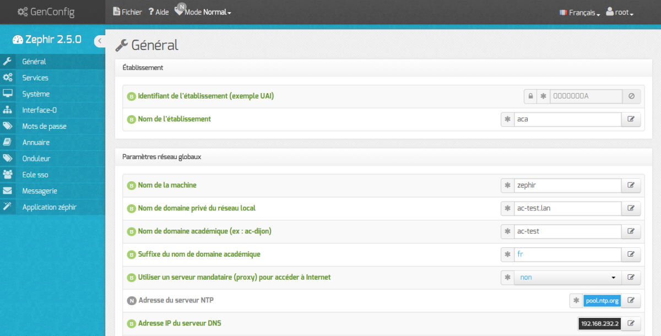Open the Aide menu
Image resolution: width=661 pixels, height=336 pixels.
click(x=159, y=12)
